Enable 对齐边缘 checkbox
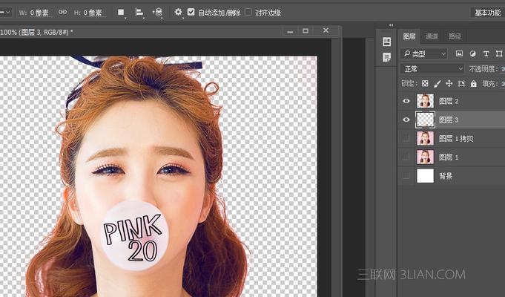This screenshot has height=297, width=505. [248, 12]
